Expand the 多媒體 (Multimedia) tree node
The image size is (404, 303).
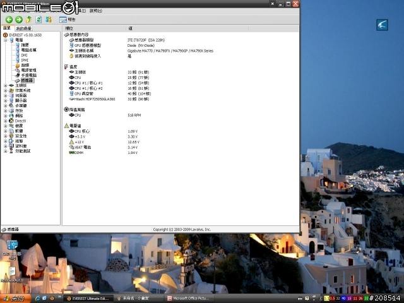[6, 106]
